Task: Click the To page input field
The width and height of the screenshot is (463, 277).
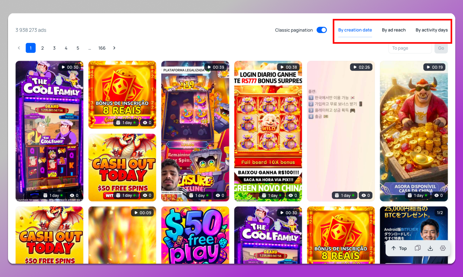Action: tap(410, 48)
